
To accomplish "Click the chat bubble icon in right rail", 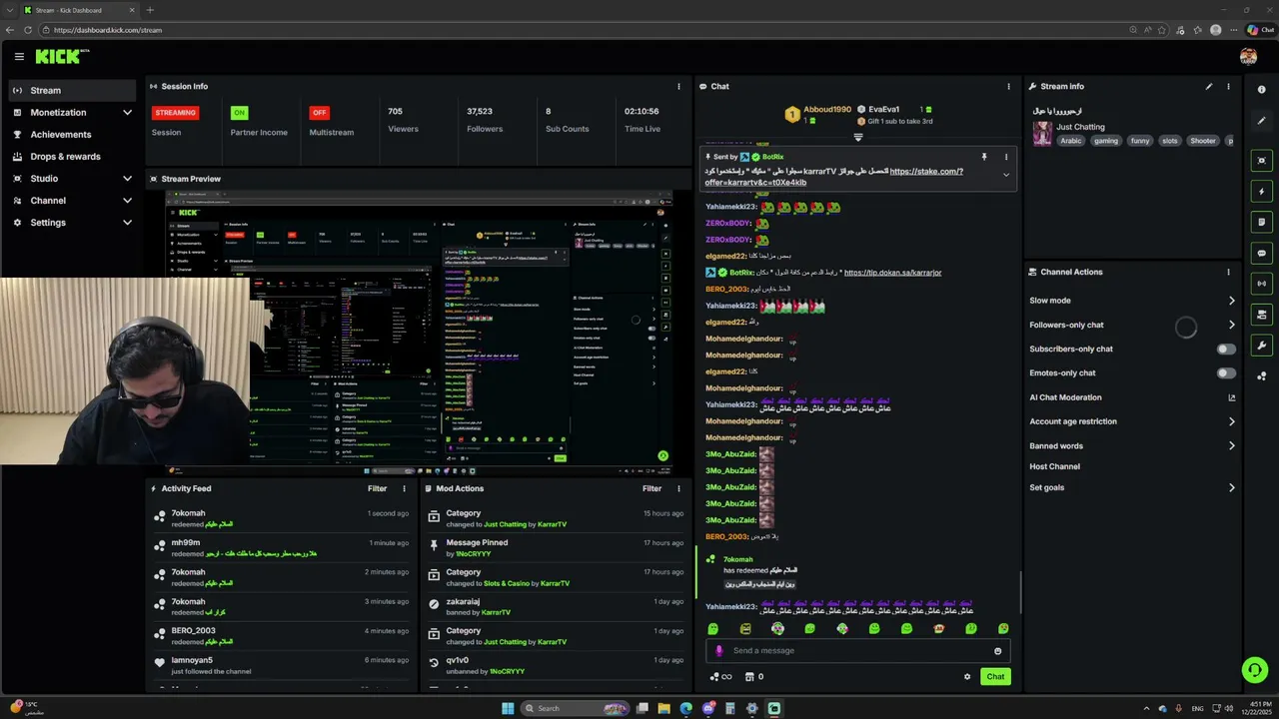I will [x=1262, y=254].
